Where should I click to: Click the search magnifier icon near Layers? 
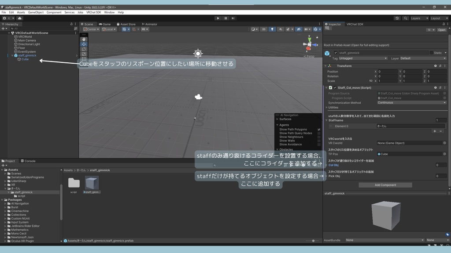point(406,18)
